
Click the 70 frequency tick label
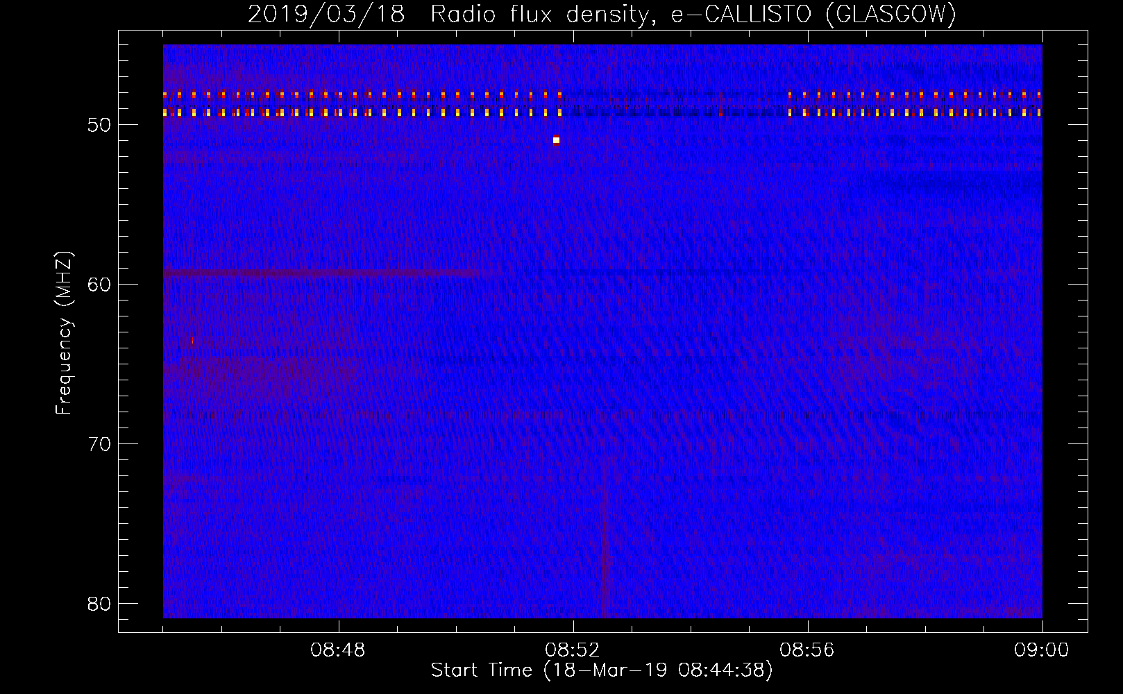[x=100, y=444]
